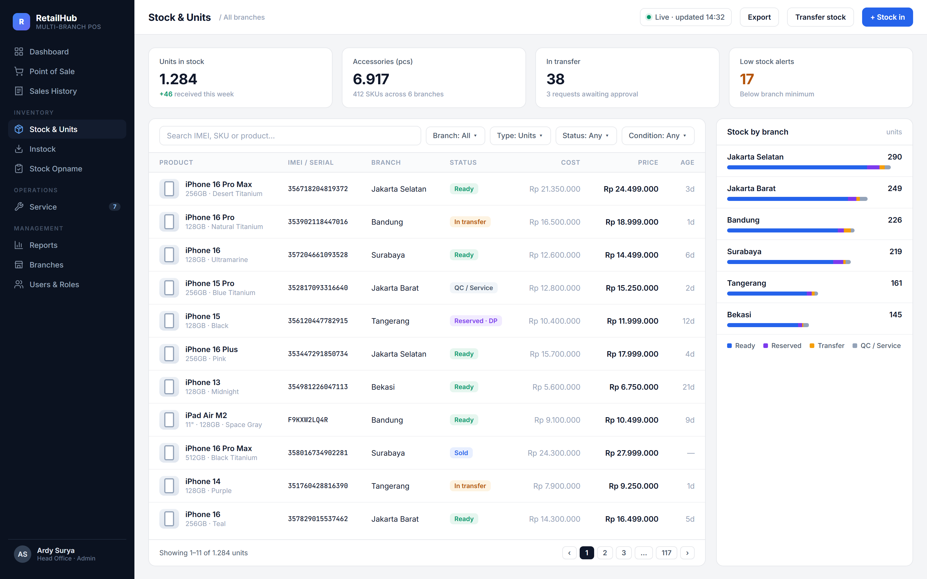This screenshot has width=927, height=579.
Task: Go to previous page with left chevron
Action: [x=570, y=553]
